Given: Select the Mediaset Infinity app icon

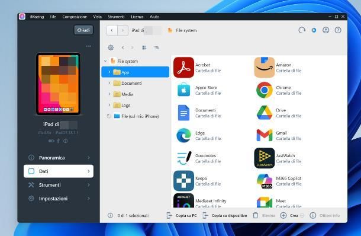Looking at the screenshot, I should point(183,200).
